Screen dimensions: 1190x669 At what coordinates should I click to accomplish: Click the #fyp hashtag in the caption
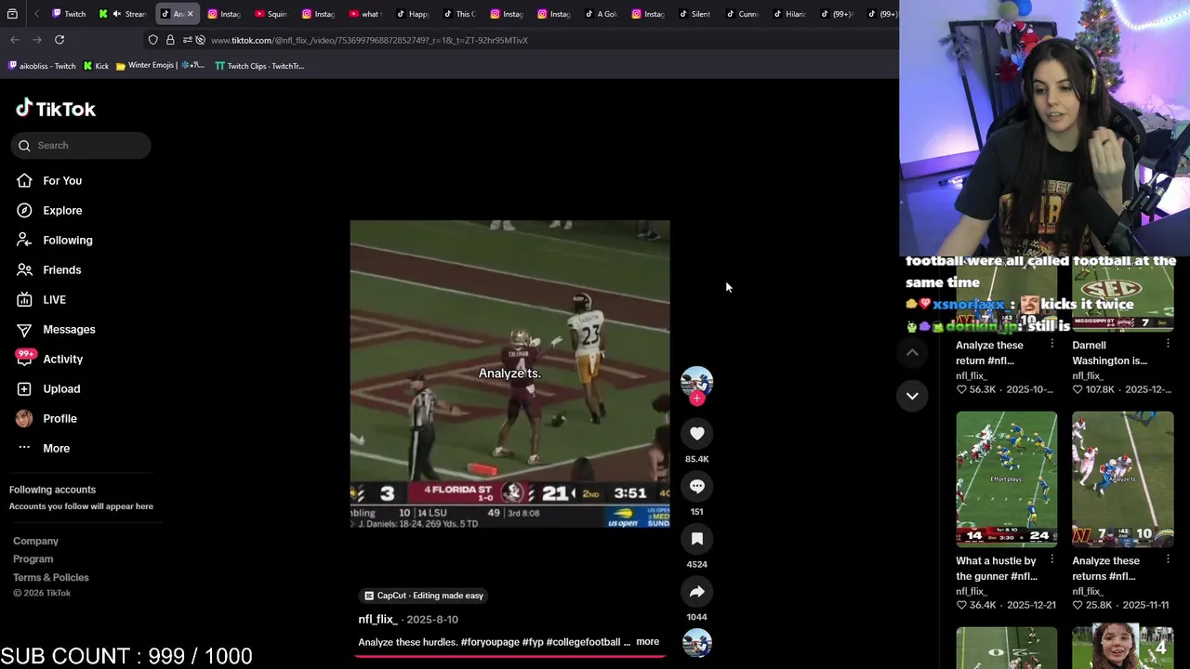pyautogui.click(x=533, y=642)
